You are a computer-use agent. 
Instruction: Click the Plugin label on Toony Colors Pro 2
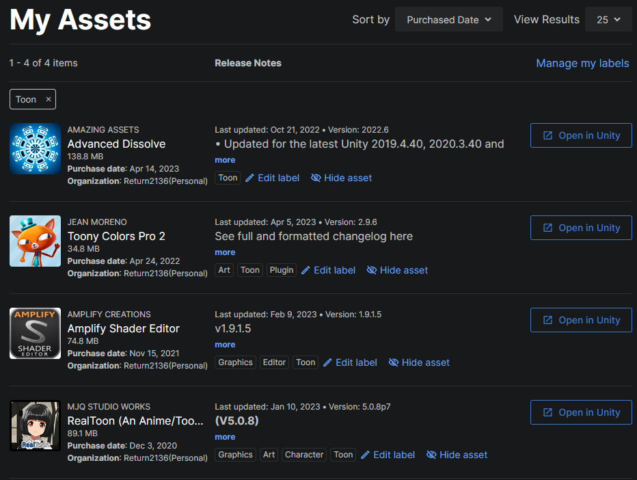pyautogui.click(x=281, y=270)
